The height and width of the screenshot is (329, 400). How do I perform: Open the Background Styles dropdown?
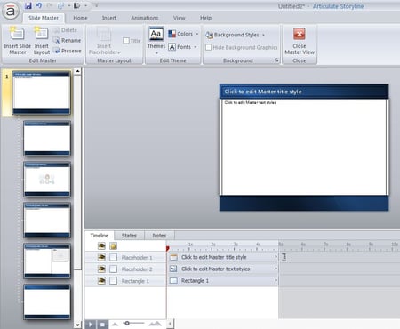click(235, 35)
